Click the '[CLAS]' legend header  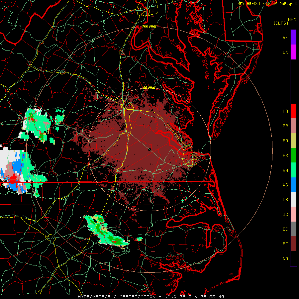pos(281,23)
